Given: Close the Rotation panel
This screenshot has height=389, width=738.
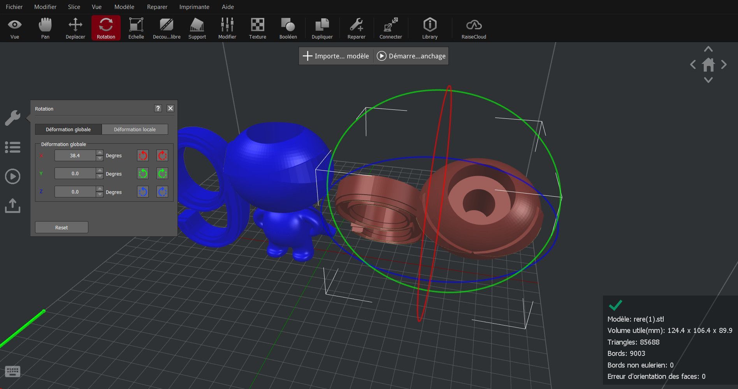Looking at the screenshot, I should tap(170, 108).
